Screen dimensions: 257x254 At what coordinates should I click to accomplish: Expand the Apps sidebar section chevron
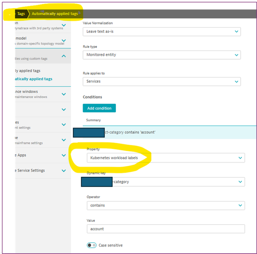tap(64, 155)
